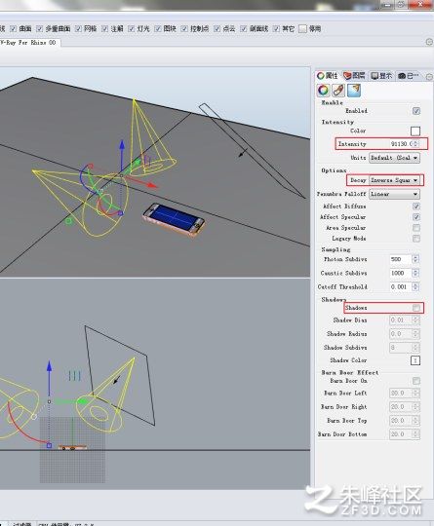Click the Caustic Subdivs spinner arrows
434x526 pixels.
pos(415,273)
